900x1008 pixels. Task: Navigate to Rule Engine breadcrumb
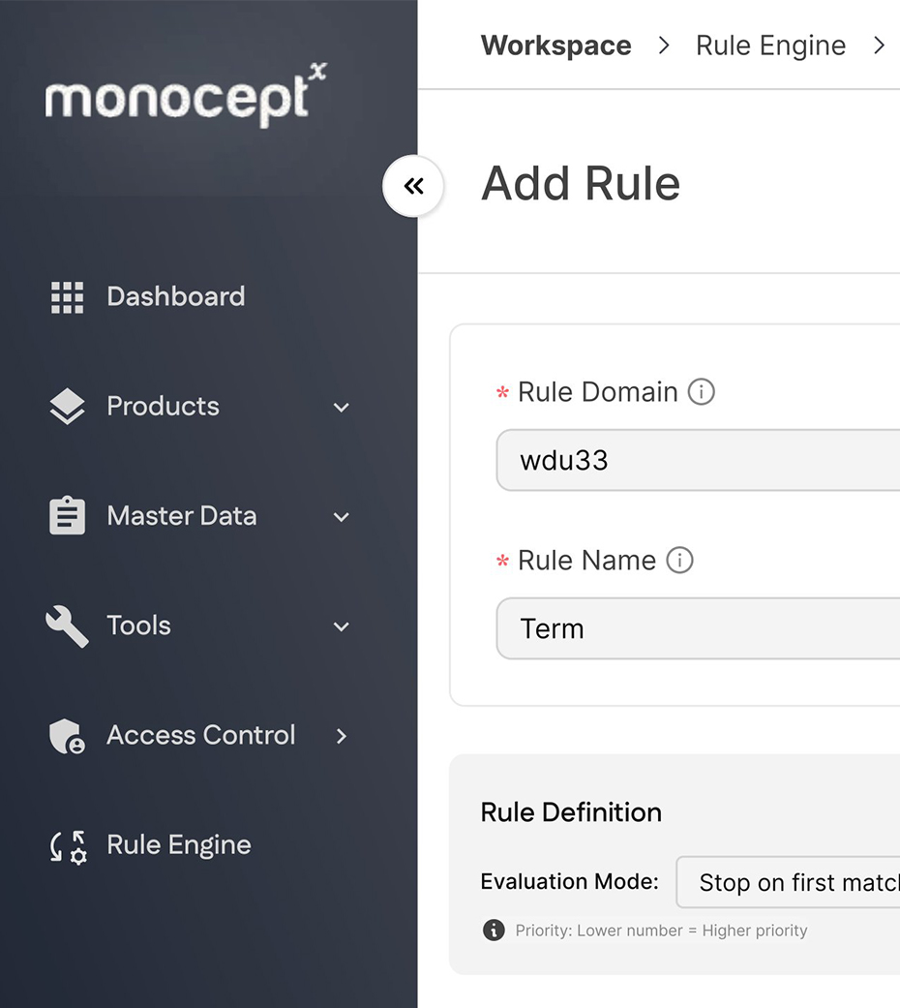pos(771,46)
